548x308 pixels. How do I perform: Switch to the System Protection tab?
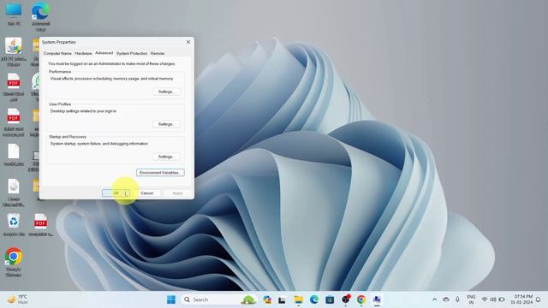coord(132,53)
